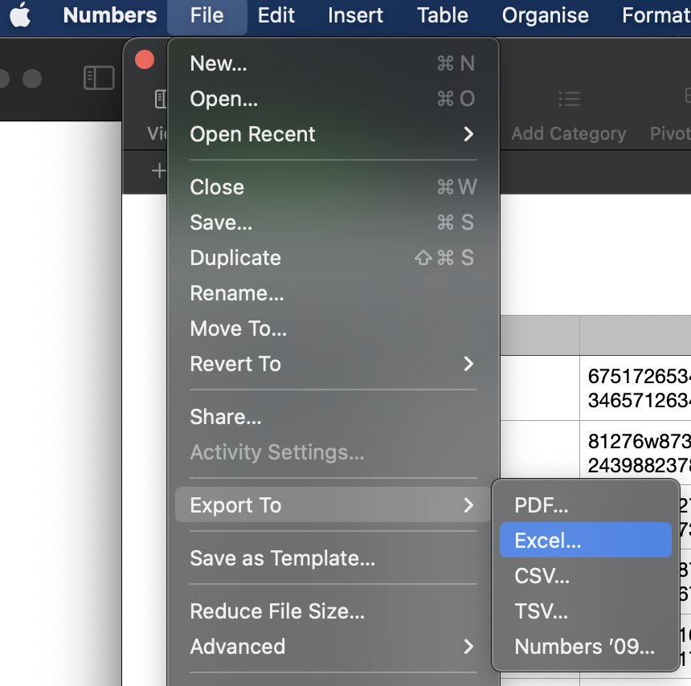Click the Add Category toolbar icon
This screenshot has height=686, width=691.
coord(569,99)
